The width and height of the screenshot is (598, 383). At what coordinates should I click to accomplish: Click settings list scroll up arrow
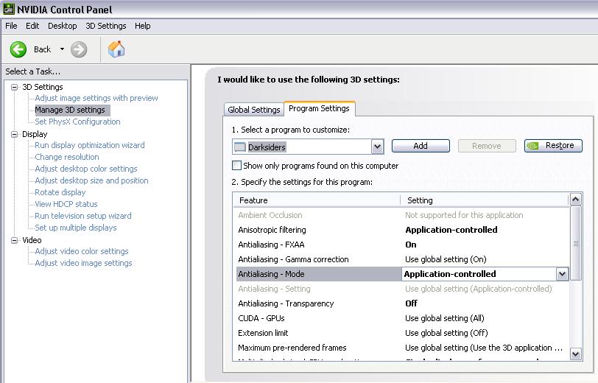click(x=575, y=200)
